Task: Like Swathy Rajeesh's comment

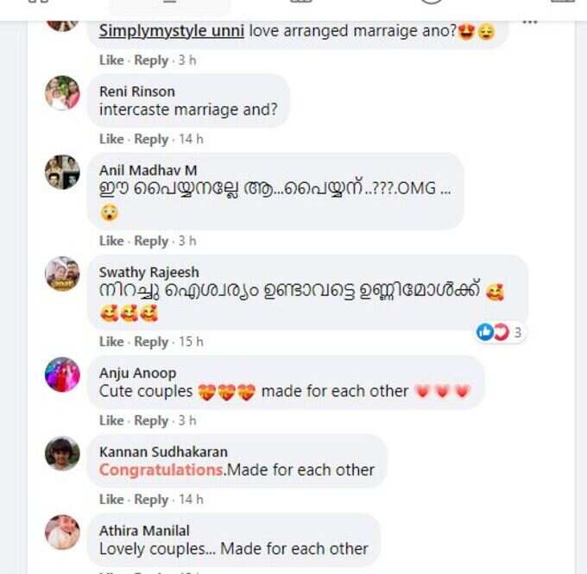Action: pos(111,342)
